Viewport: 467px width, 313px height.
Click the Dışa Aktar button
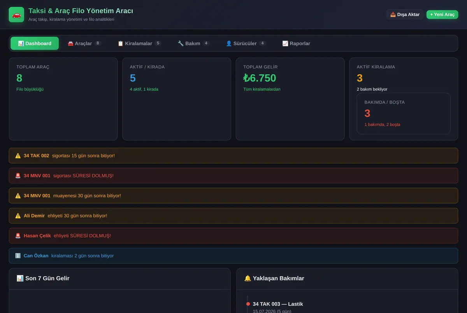[x=405, y=15]
